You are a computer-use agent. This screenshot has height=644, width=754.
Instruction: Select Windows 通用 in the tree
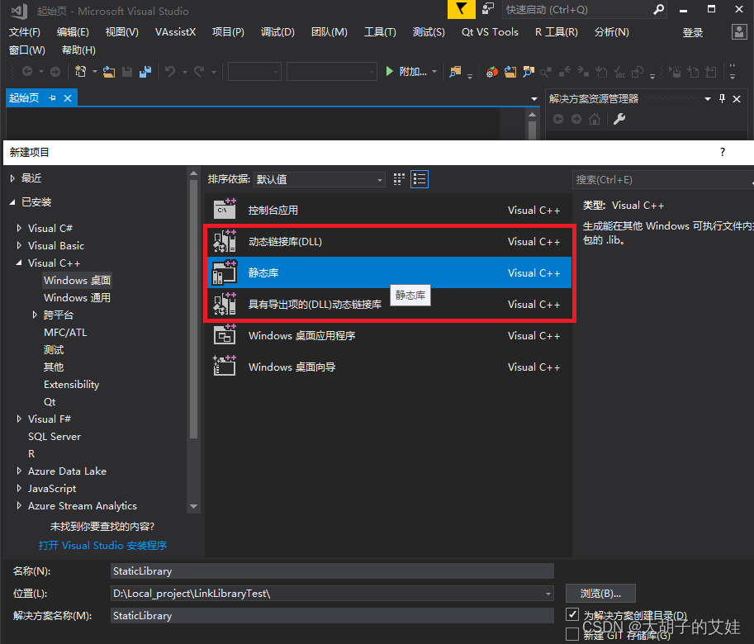[x=77, y=297]
